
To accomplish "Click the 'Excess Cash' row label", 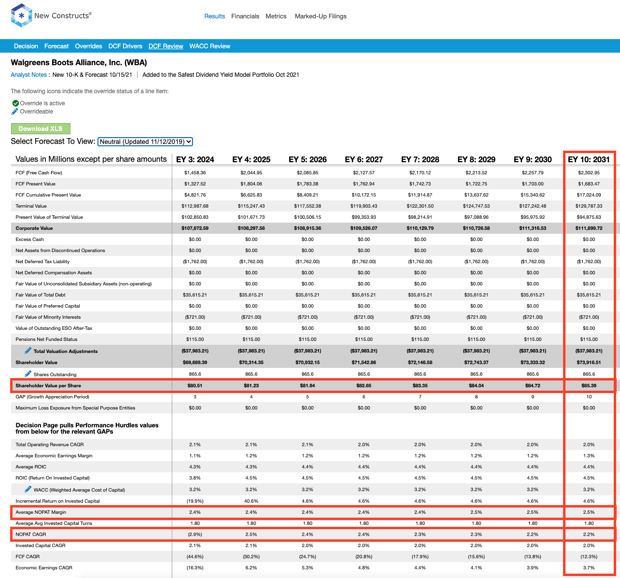I will [29, 240].
